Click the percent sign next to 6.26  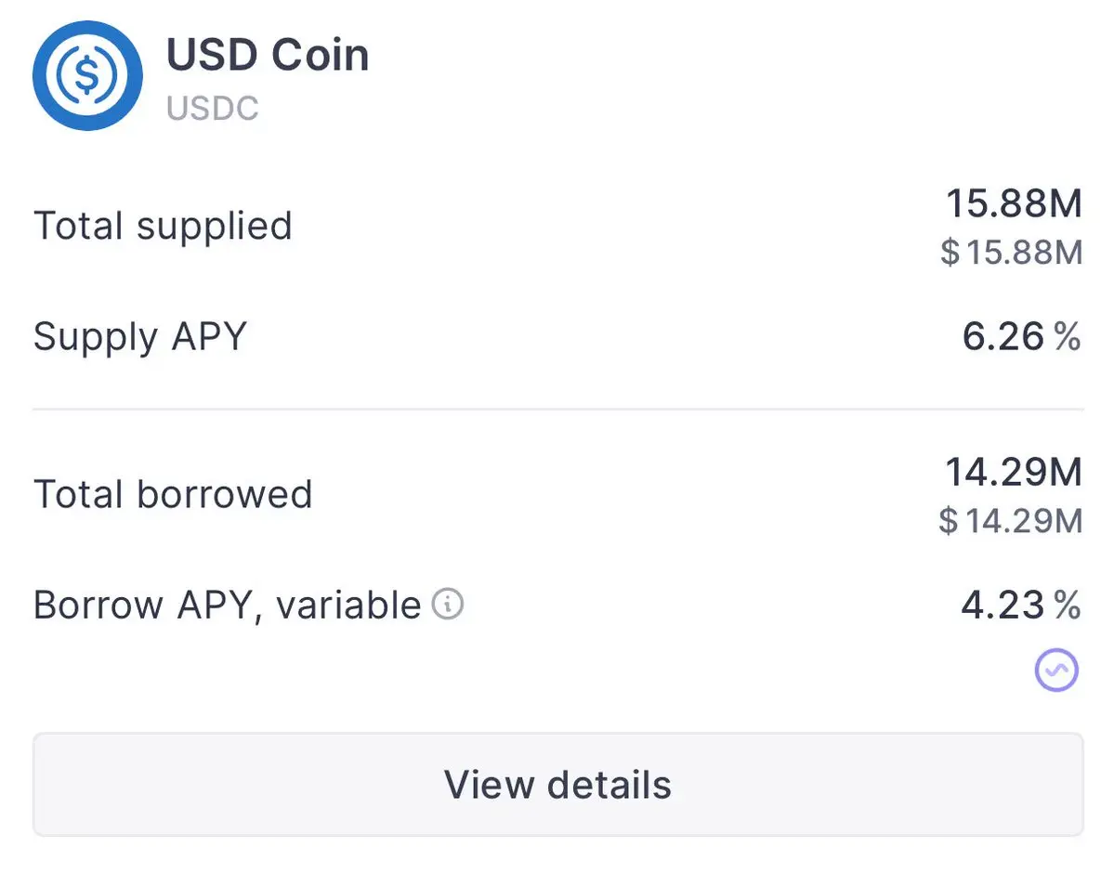[1068, 336]
